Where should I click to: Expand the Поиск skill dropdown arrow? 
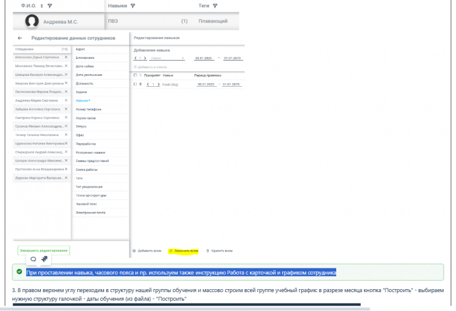[182, 58]
